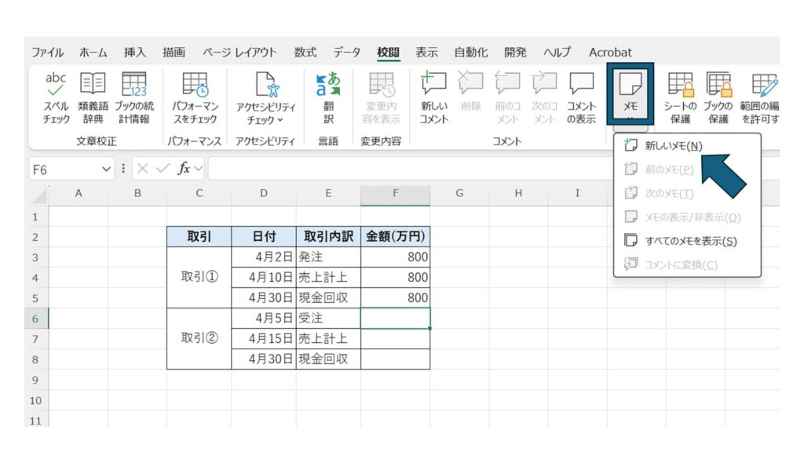Open the ファイル tab
Screen dimensions: 804x452
(x=48, y=53)
